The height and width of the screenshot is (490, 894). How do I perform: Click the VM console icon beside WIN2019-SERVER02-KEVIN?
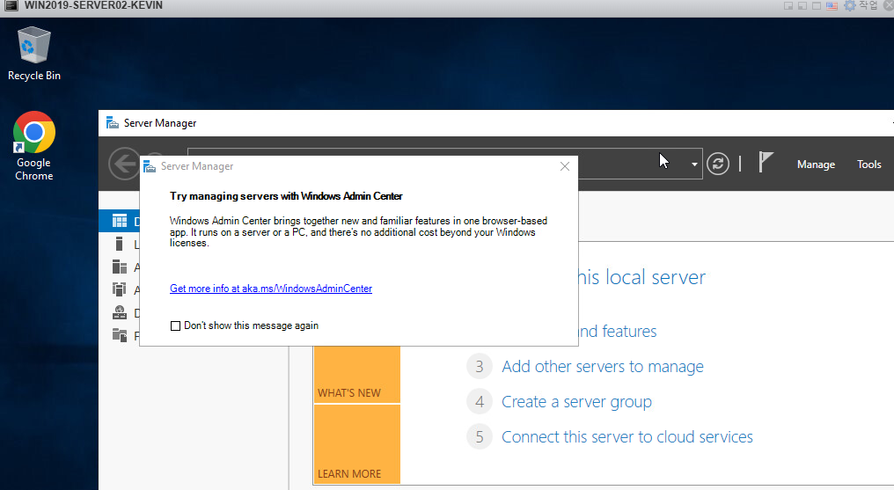pos(11,5)
